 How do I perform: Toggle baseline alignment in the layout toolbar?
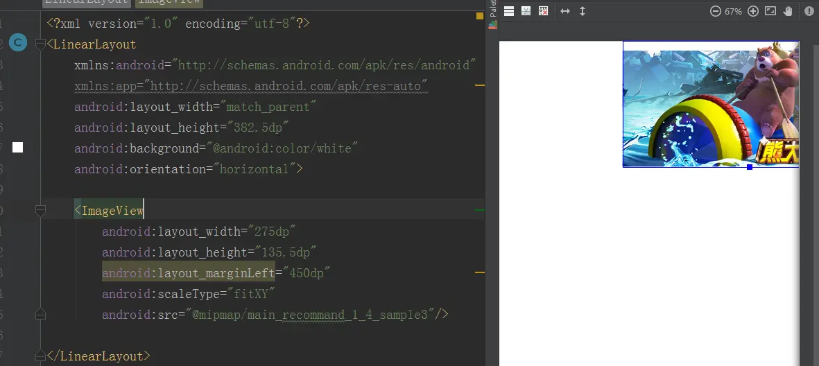coord(526,11)
